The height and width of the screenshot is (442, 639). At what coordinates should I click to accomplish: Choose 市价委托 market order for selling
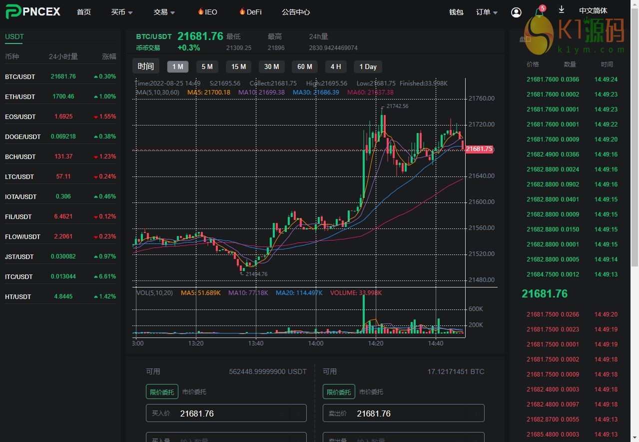(x=371, y=391)
